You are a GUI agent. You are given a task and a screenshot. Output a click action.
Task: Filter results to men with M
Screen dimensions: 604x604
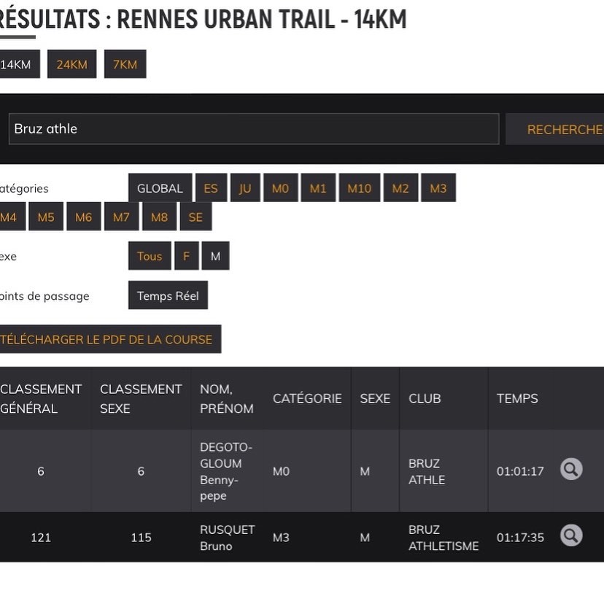point(215,256)
